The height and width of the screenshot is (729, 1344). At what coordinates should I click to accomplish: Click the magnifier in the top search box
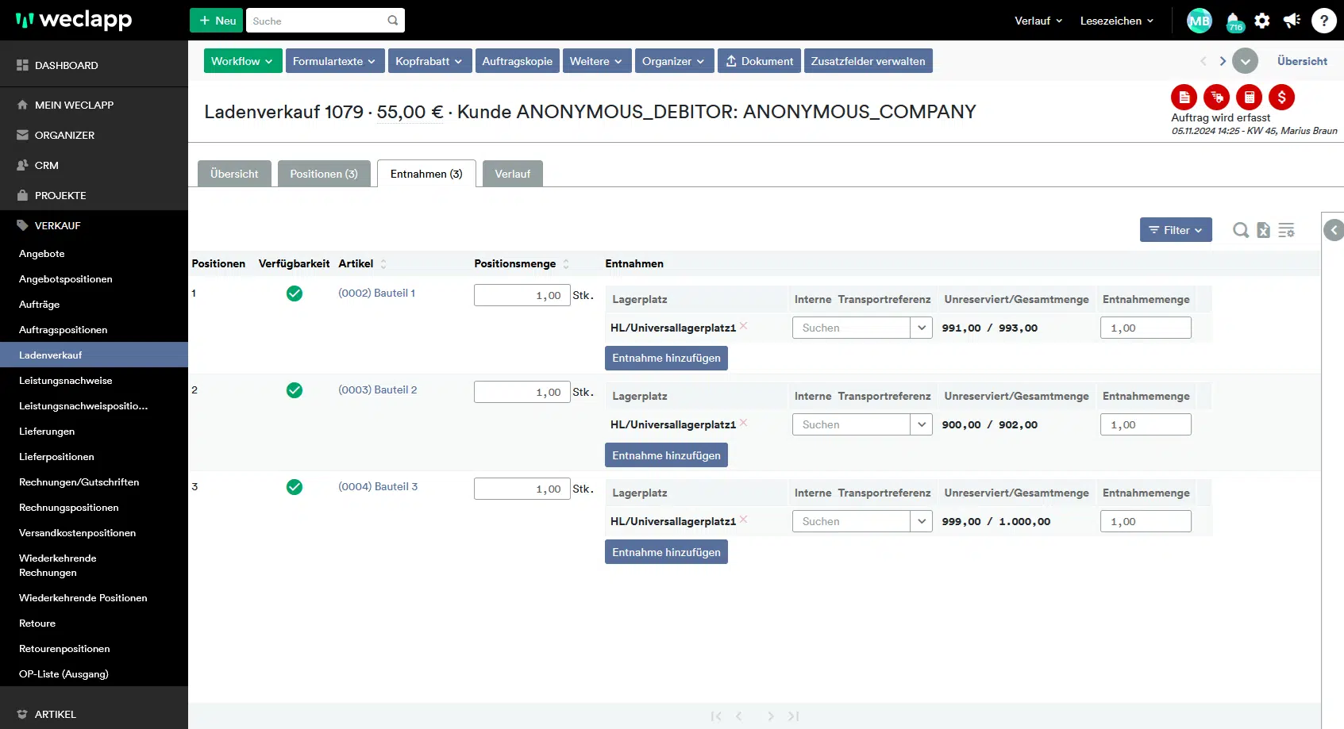[x=392, y=21]
